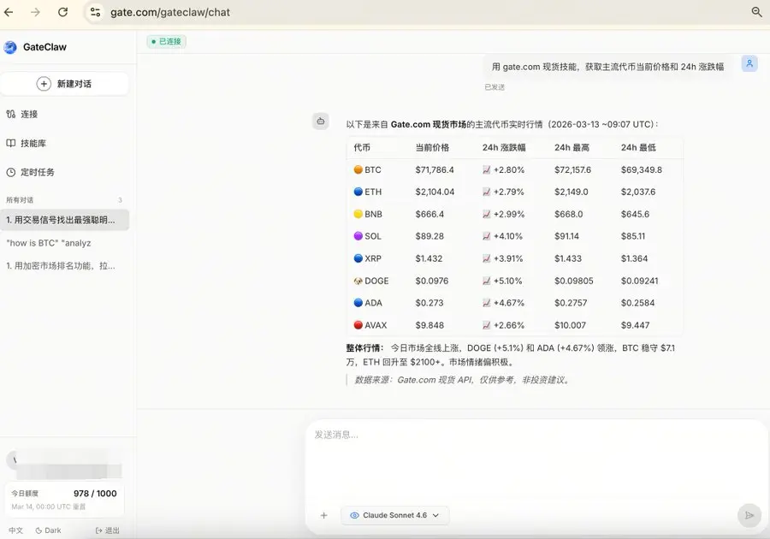Click the 已发送 status under message
The image size is (770, 539).
pos(495,87)
